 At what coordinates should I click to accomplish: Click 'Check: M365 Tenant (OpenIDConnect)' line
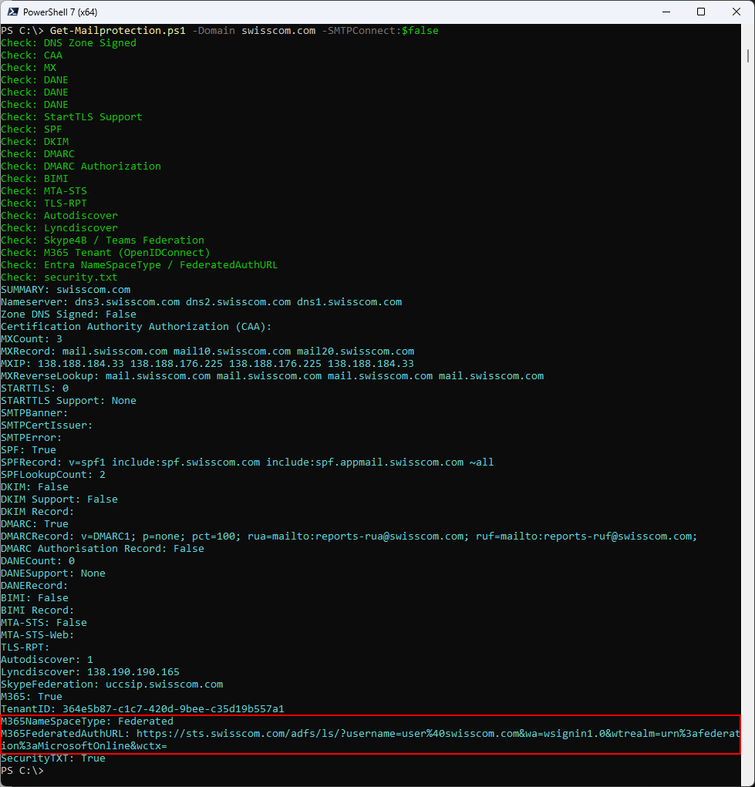coord(106,253)
